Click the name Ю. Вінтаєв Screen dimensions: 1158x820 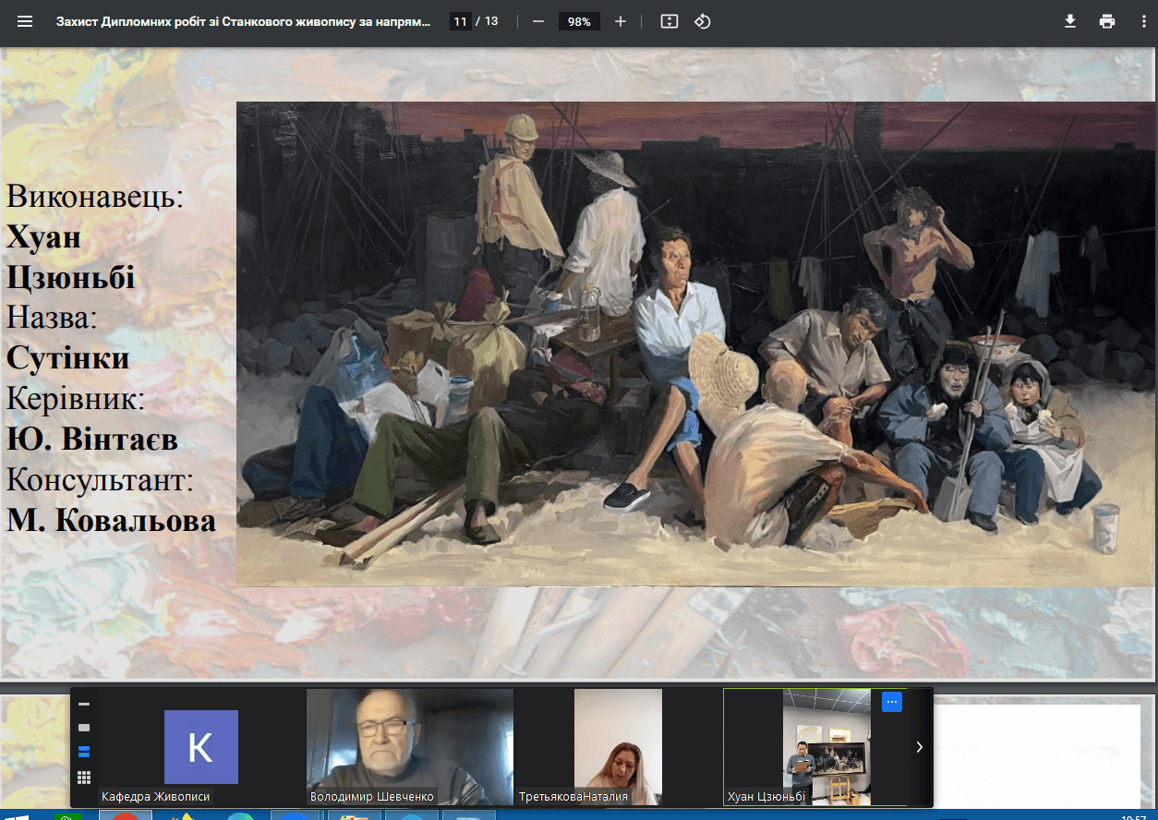(x=91, y=440)
